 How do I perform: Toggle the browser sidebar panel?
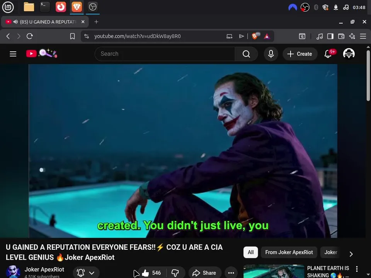point(330,36)
